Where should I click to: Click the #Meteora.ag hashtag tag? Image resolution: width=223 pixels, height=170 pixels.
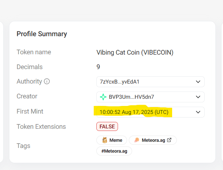[114, 151]
